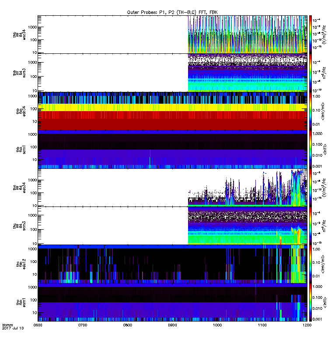
Task: Click the thb fbk scm1 spectrogram panel
Action: [x=172, y=149]
